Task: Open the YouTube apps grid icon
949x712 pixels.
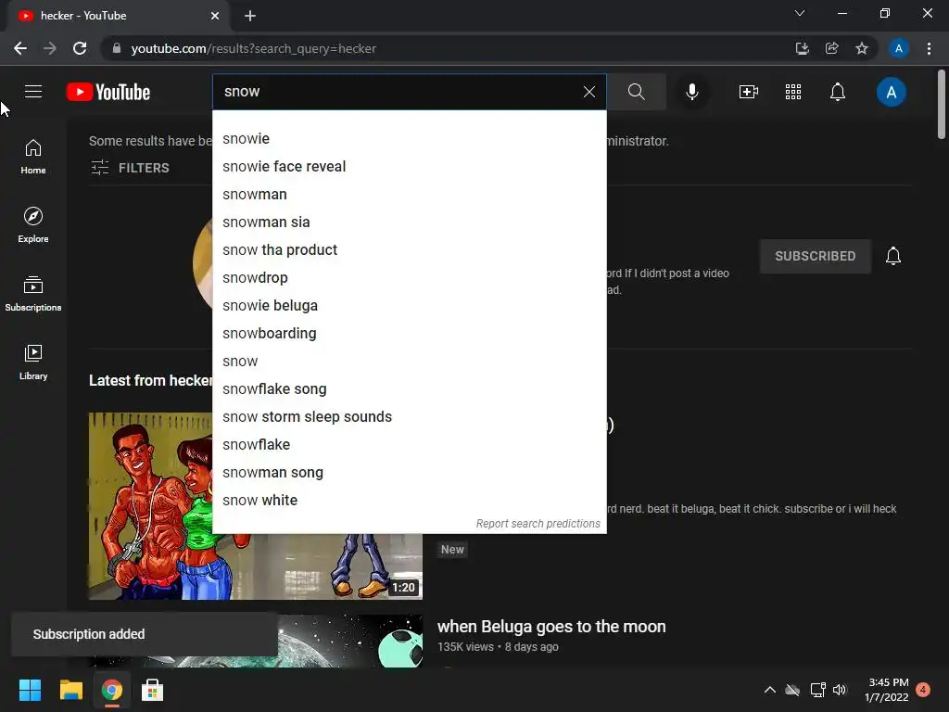Action: pyautogui.click(x=793, y=92)
